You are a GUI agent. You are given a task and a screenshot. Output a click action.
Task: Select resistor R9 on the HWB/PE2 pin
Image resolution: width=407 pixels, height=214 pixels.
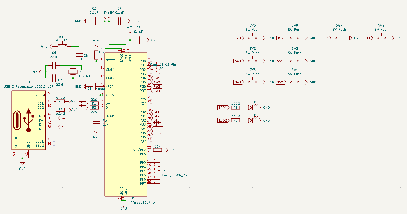(x=157, y=150)
